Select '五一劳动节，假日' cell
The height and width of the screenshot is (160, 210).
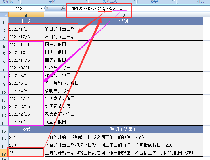point(123,83)
